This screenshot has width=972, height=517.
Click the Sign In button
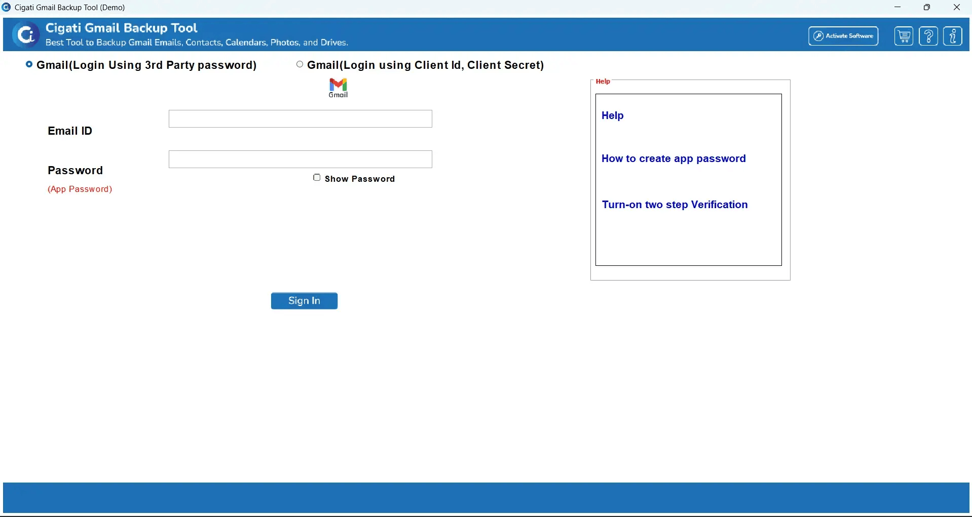(x=304, y=300)
